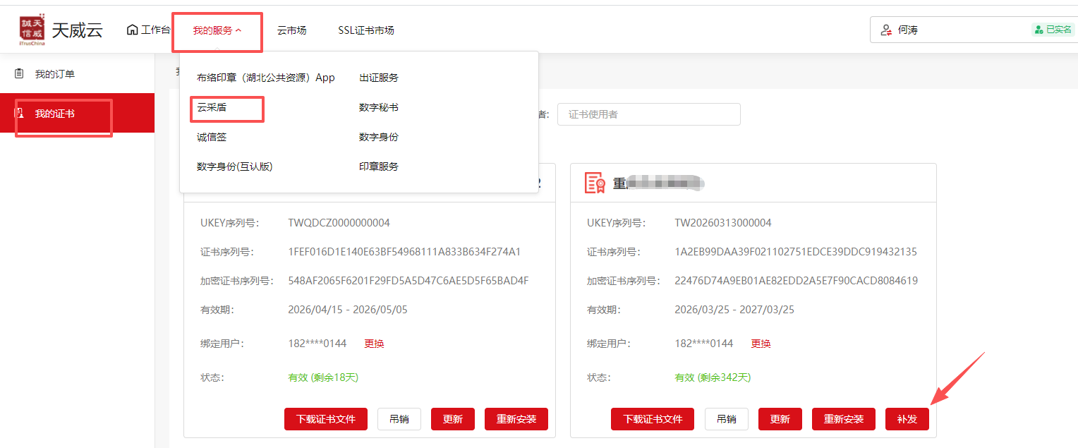
Task: Click 更换 for the TWQDCZ0000000004 certificate
Action: tap(374, 344)
